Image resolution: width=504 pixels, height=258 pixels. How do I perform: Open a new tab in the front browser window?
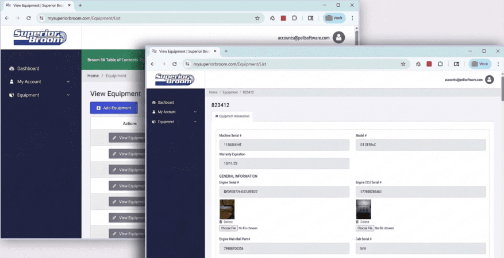(x=226, y=51)
